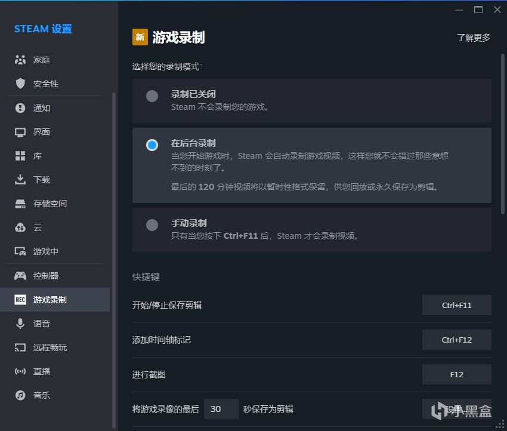
Task: Click the Broadcast (直播) signal icon
Action: tap(20, 371)
